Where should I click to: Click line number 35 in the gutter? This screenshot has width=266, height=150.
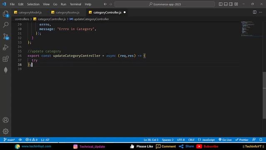pos(20,51)
